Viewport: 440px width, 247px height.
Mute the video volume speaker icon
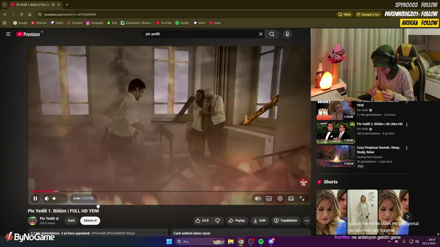46,198
